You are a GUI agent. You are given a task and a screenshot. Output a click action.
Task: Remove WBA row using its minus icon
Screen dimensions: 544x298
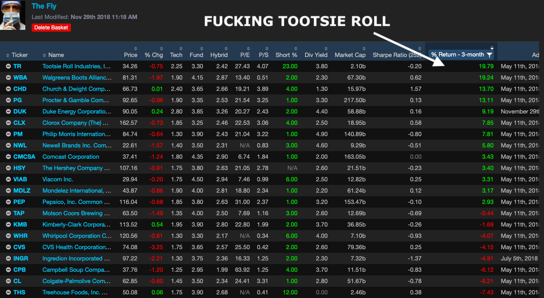pos(8,77)
